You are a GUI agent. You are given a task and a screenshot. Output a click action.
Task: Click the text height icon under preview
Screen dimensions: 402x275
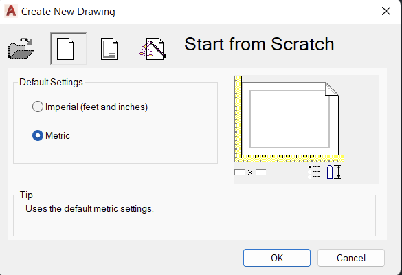334,172
